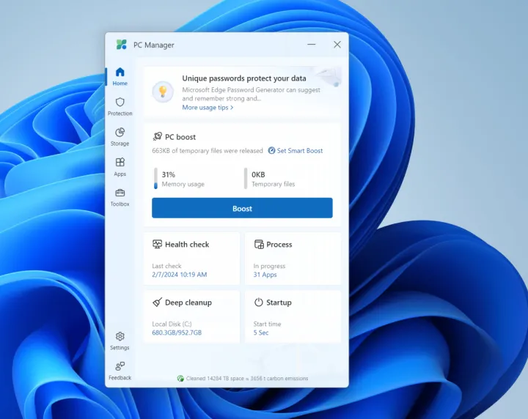Viewport: 528px width, 419px height.
Task: Click the Memory usage percentage bar
Action: pyautogui.click(x=155, y=179)
